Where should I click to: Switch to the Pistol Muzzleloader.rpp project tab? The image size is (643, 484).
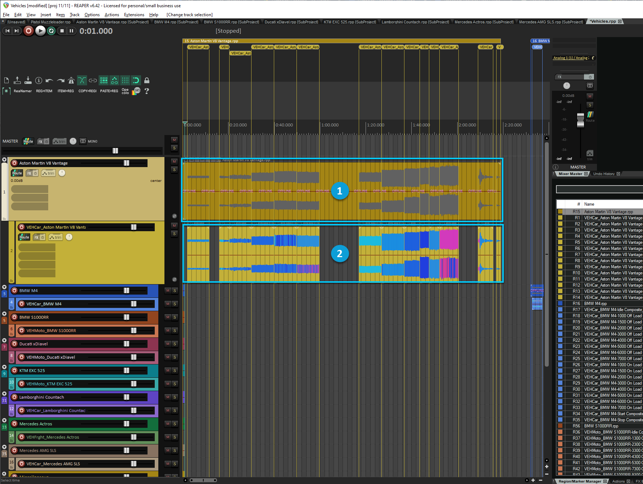coord(50,22)
